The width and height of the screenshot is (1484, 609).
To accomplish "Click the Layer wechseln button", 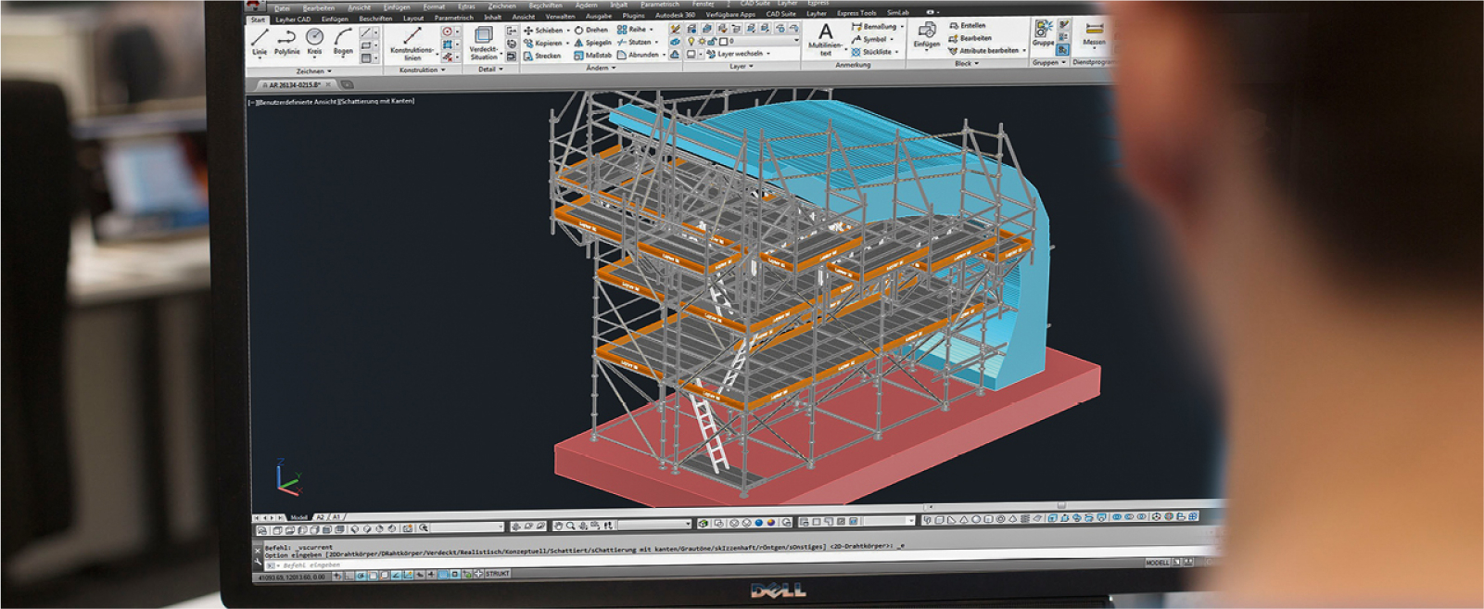I will [x=738, y=55].
